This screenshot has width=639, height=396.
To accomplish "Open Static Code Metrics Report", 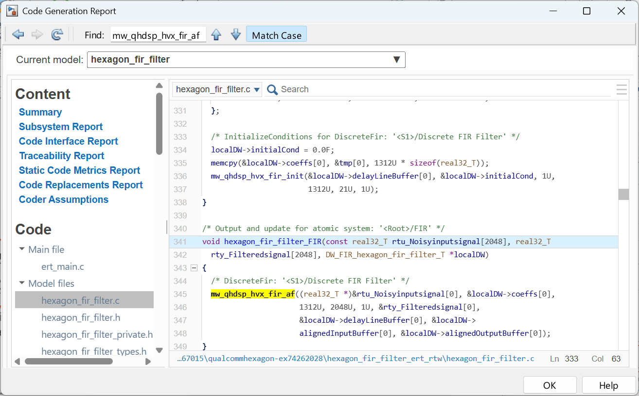I will (x=80, y=170).
